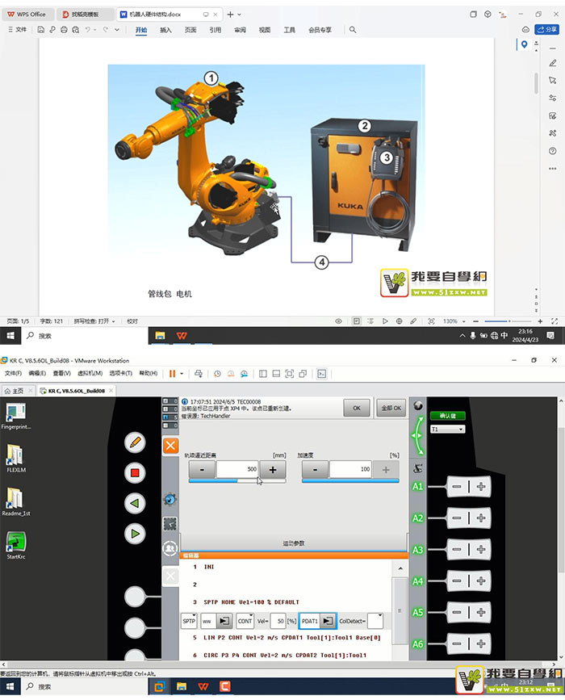Click the take snapshot clock icon in VMware
The width and height of the screenshot is (565, 700).
pyautogui.click(x=217, y=374)
